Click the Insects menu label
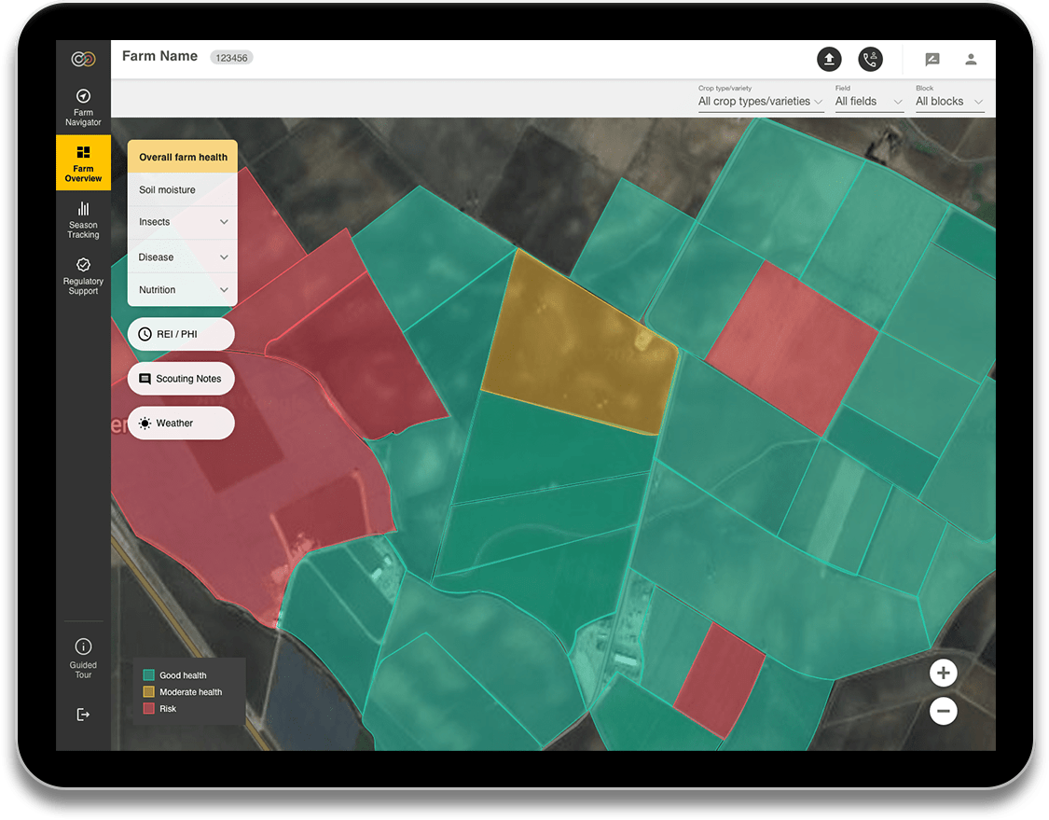1049x820 pixels. point(155,222)
